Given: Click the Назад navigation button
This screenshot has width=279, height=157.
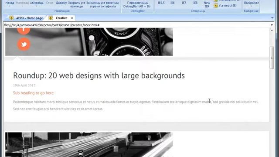Looking at the screenshot, I should click(10, 3).
